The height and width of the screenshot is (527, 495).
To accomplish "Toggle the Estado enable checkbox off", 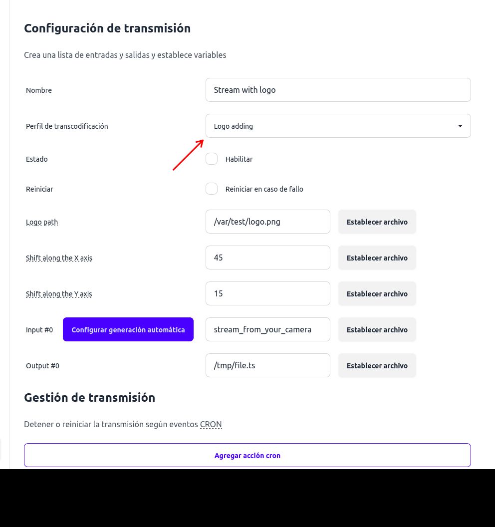I will pos(211,159).
